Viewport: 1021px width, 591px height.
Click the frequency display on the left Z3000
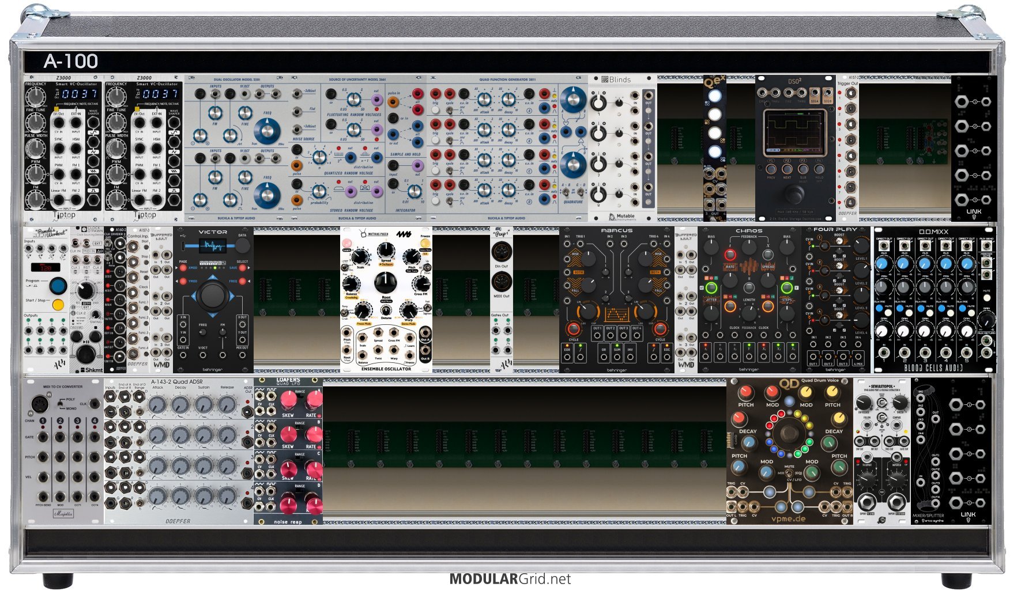(79, 93)
